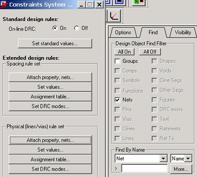
Task: Click the All Off button
Action: 150,52
